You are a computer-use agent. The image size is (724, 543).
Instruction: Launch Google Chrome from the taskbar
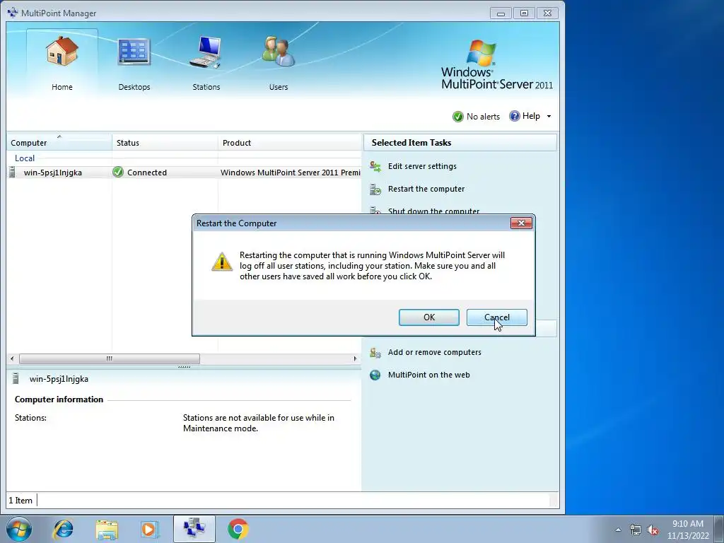click(x=238, y=529)
